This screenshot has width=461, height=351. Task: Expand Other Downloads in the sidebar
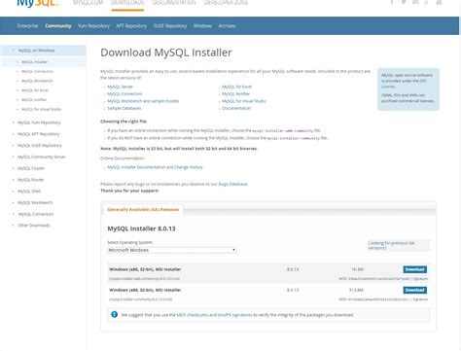coord(34,226)
